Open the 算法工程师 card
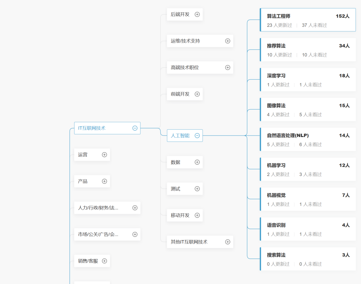The width and height of the screenshot is (361, 284). pos(308,20)
